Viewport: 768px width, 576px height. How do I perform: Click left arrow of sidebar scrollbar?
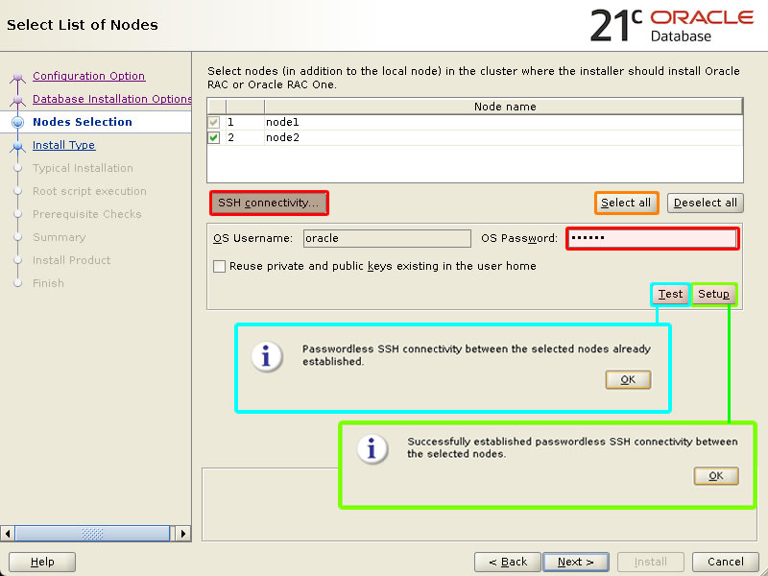(8, 534)
